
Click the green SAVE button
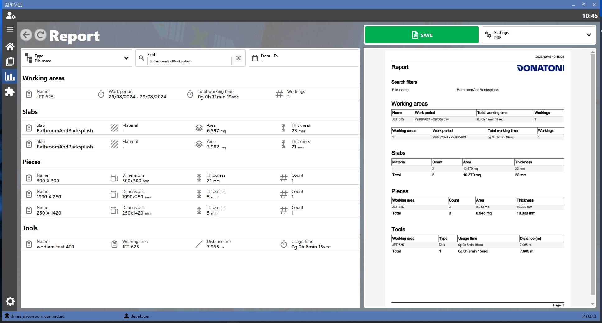[x=422, y=35]
